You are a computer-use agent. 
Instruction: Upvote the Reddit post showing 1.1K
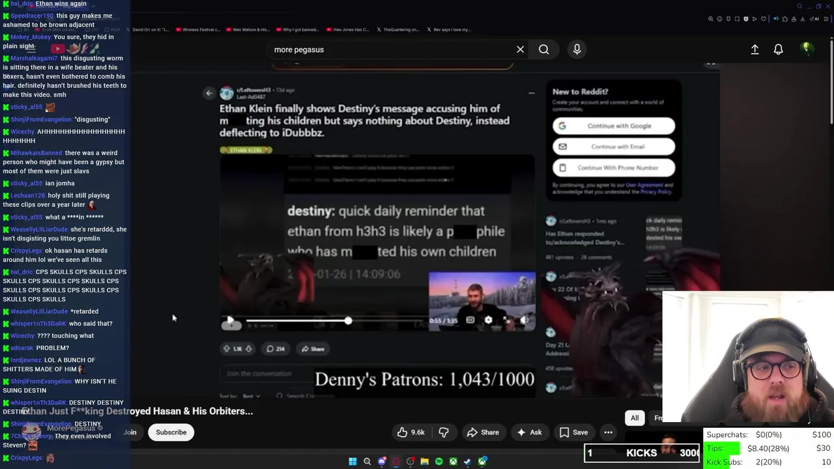click(226, 348)
